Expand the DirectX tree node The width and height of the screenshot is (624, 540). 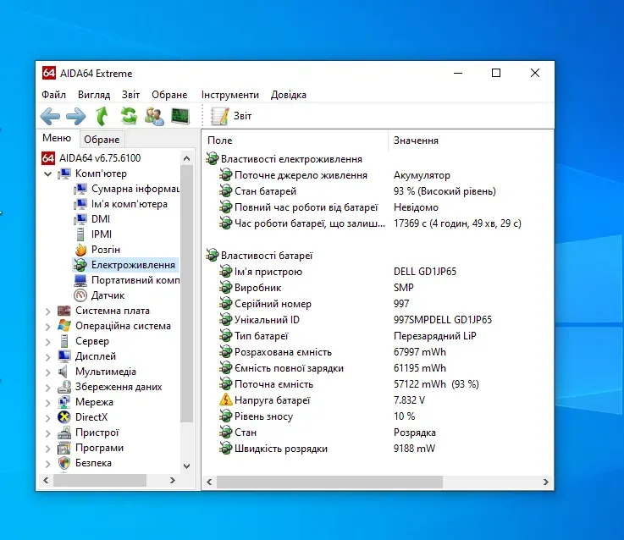47,418
